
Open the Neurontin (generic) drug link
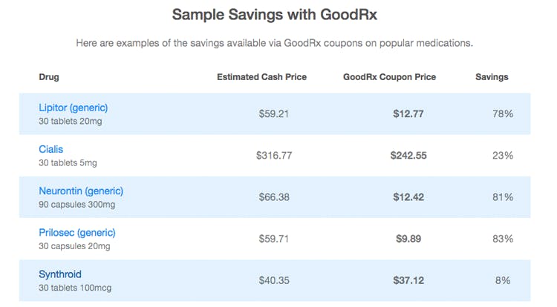(81, 191)
